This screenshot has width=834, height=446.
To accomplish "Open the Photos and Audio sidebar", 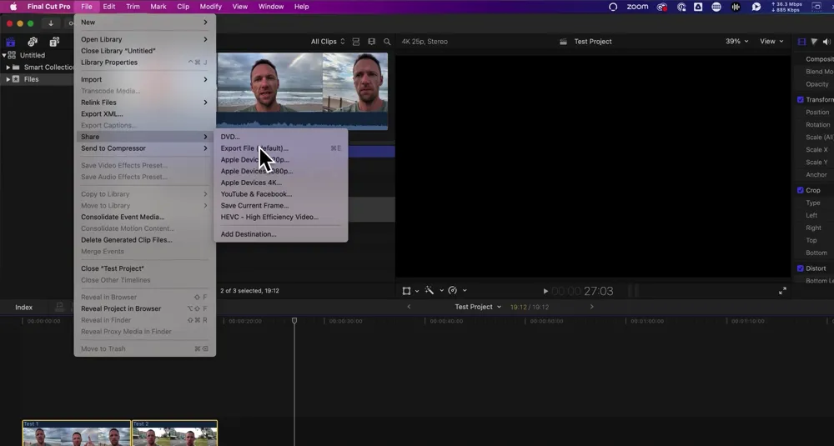I will coord(33,42).
